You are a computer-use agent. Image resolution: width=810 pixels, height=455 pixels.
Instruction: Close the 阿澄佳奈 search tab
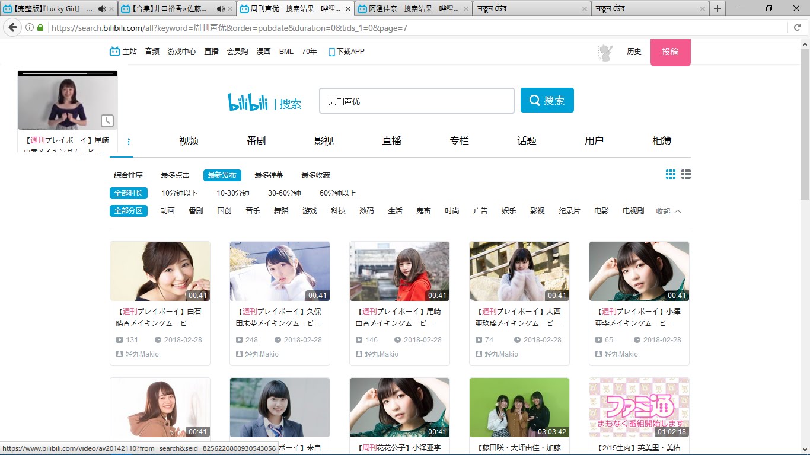pyautogui.click(x=467, y=9)
